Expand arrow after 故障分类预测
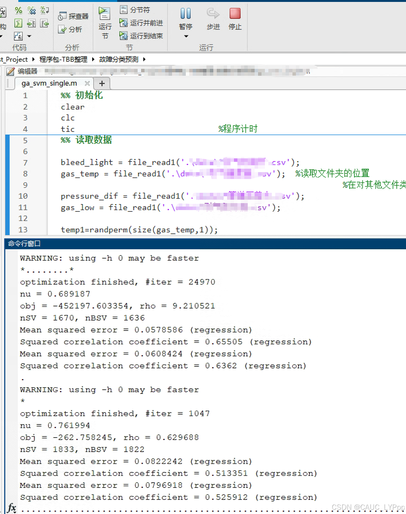 tap(144, 59)
